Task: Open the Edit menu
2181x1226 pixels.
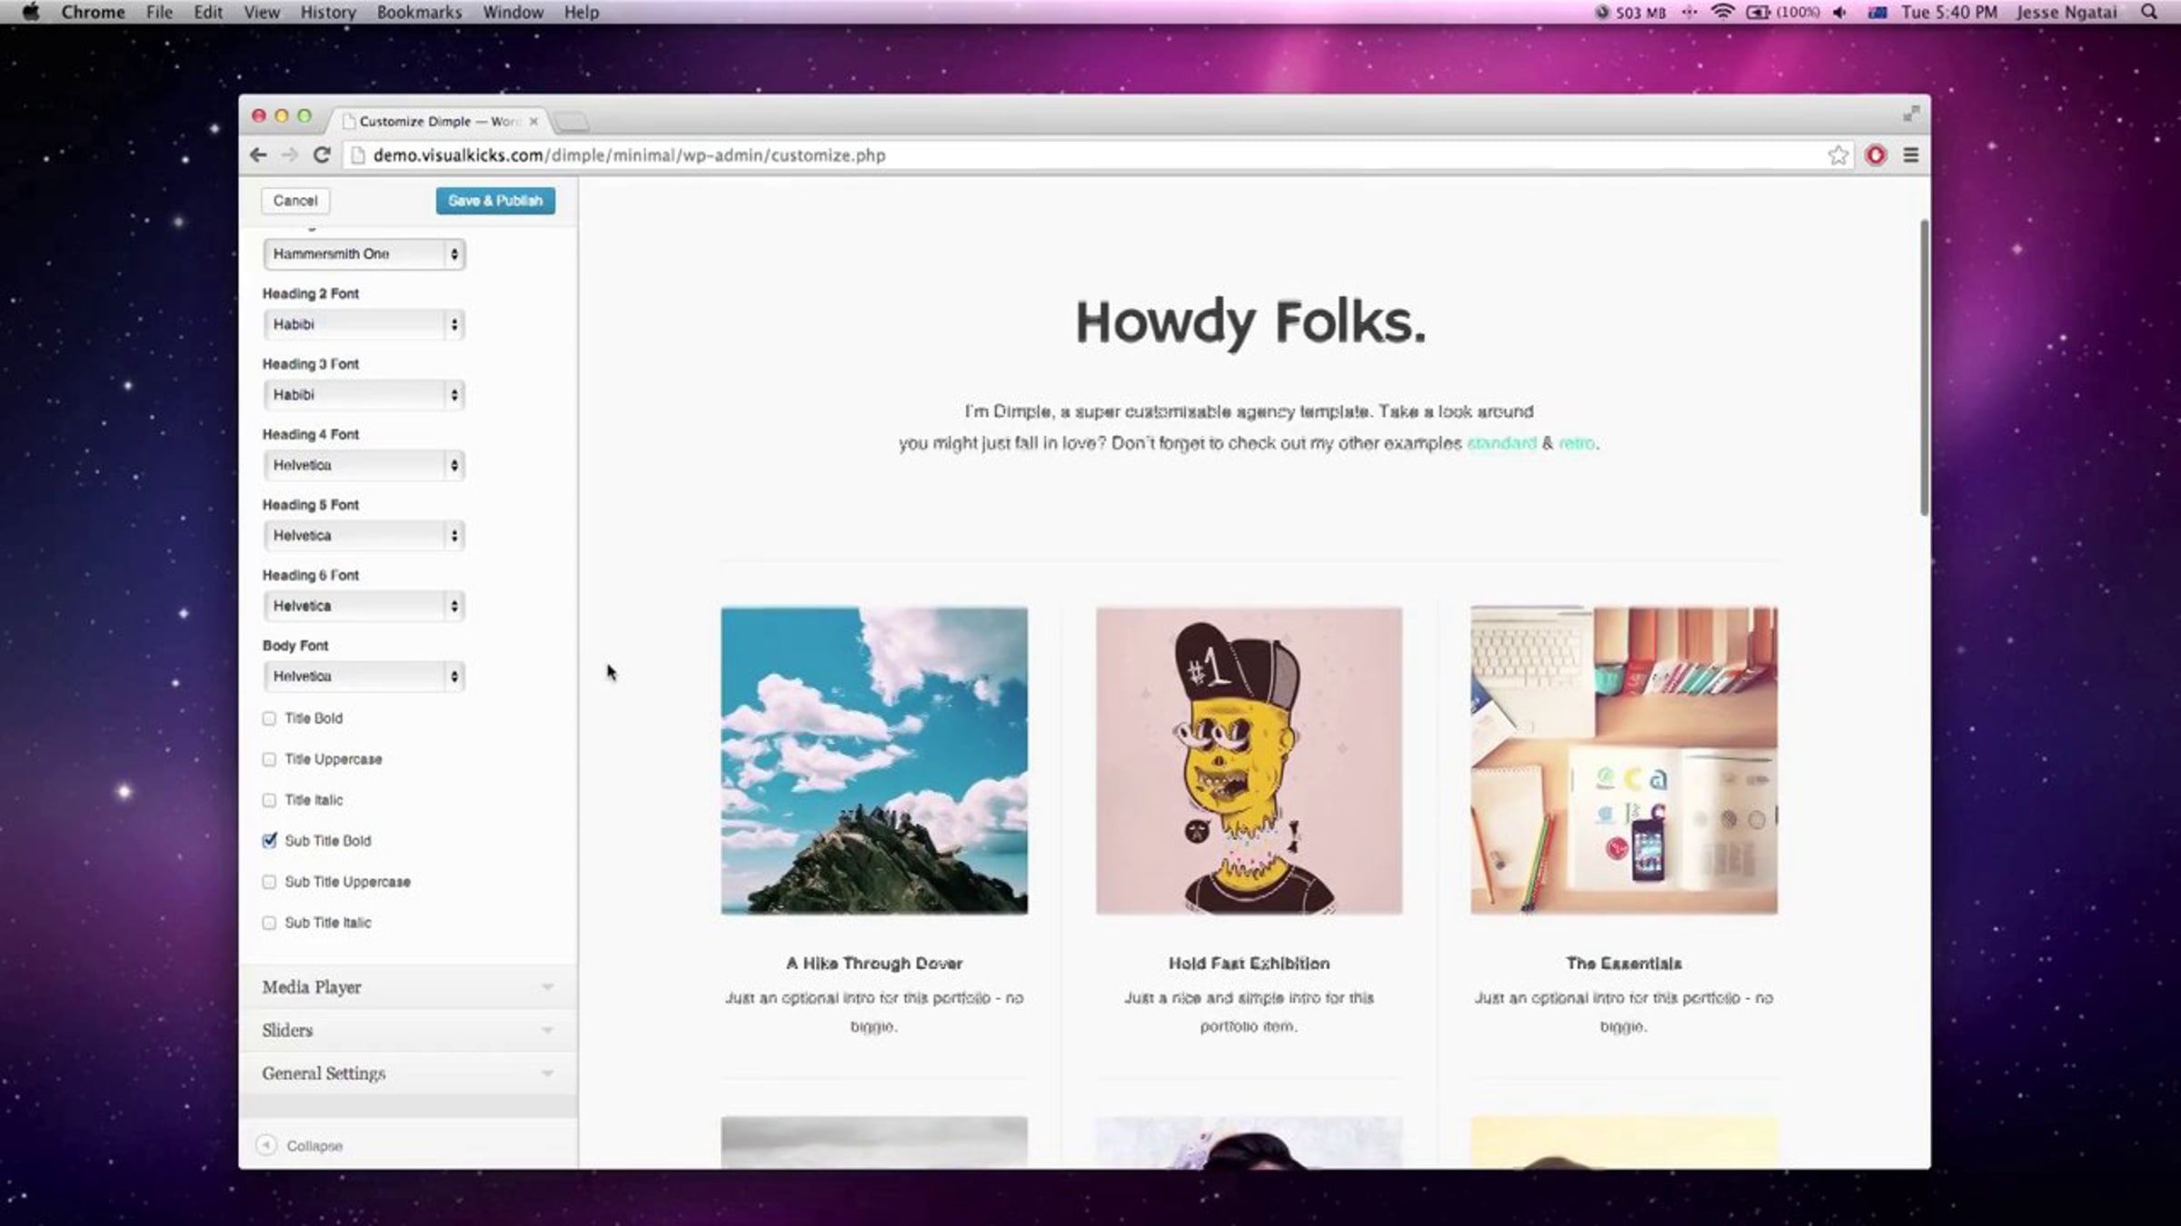Action: click(208, 12)
